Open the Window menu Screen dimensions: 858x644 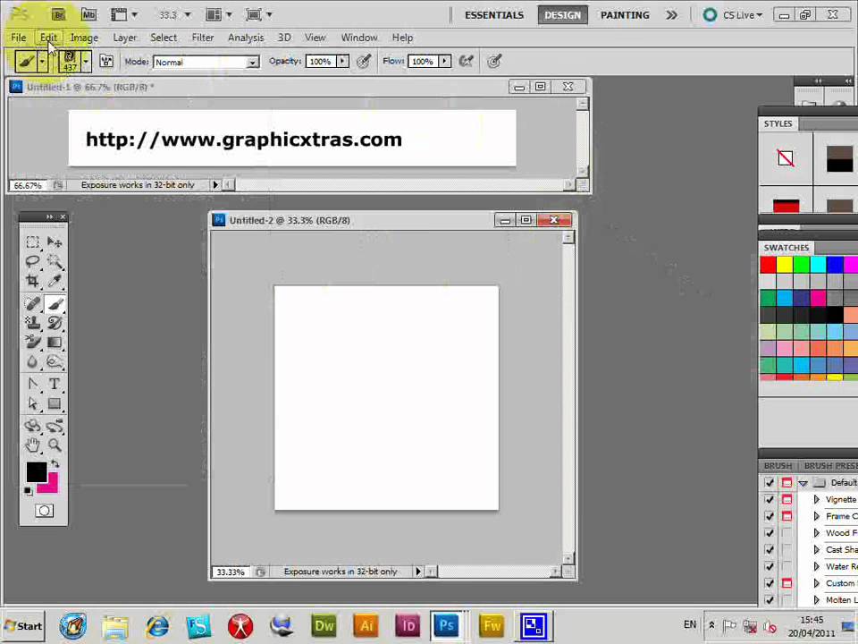pos(359,38)
